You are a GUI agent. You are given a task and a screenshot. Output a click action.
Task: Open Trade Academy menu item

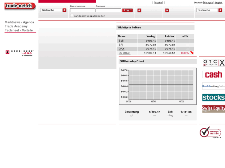click(16, 26)
